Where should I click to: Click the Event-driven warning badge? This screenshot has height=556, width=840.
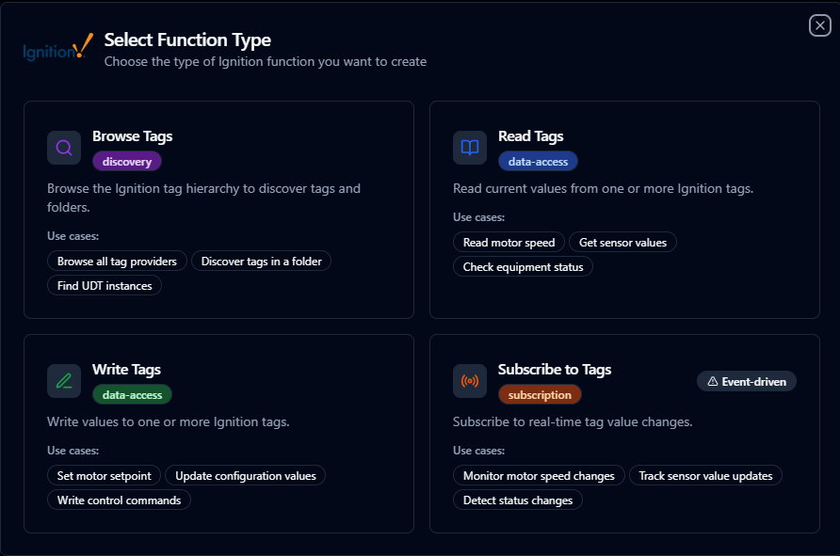pyautogui.click(x=747, y=381)
